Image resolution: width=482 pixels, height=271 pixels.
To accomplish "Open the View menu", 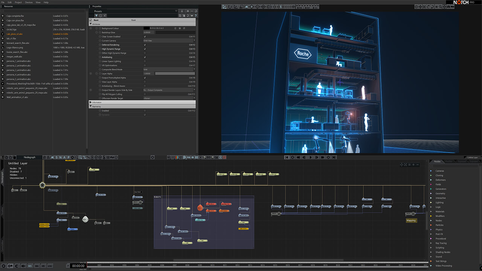I will [38, 2].
